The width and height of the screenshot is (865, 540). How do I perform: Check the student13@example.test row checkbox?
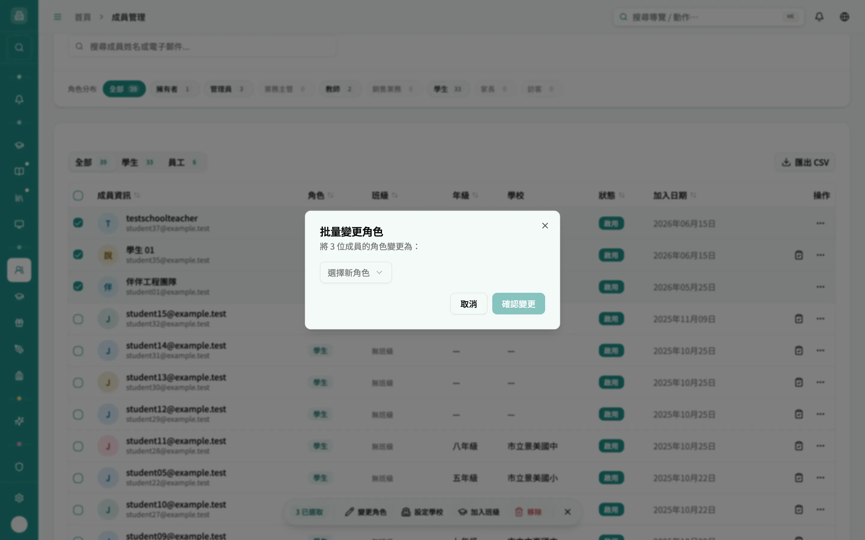[x=78, y=382]
